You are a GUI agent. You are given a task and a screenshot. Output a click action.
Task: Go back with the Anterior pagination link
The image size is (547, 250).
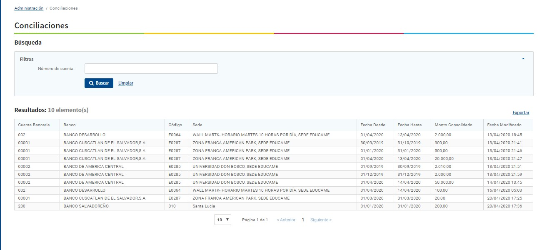click(x=286, y=220)
